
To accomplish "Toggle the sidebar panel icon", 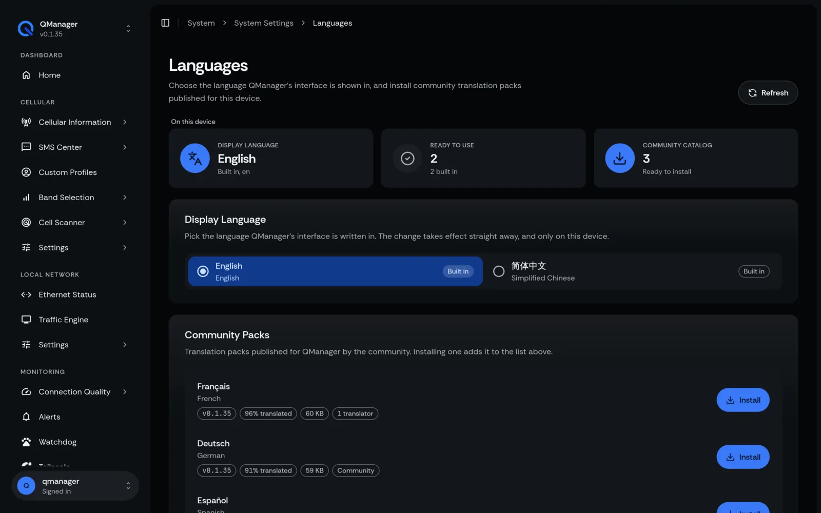I will pos(165,23).
